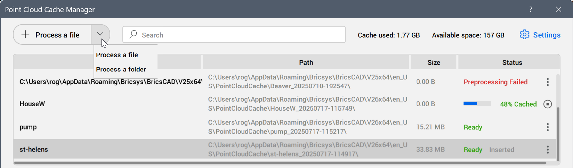Click the 'Process a file' button

tap(52, 35)
